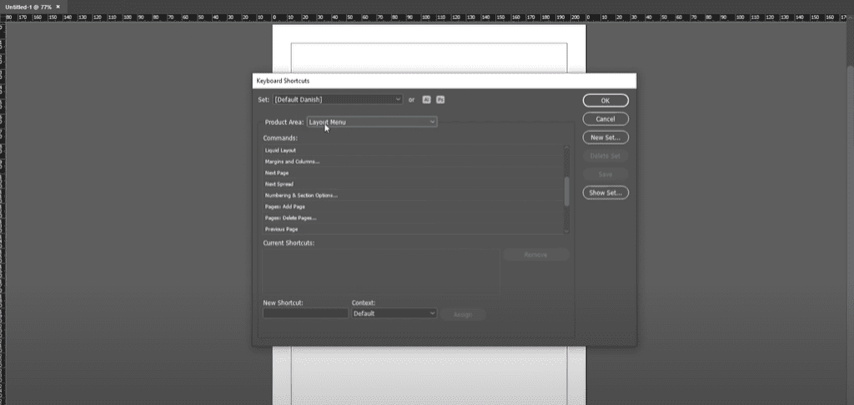Image resolution: width=854 pixels, height=405 pixels.
Task: Pick the Next Spread command
Action: [279, 184]
